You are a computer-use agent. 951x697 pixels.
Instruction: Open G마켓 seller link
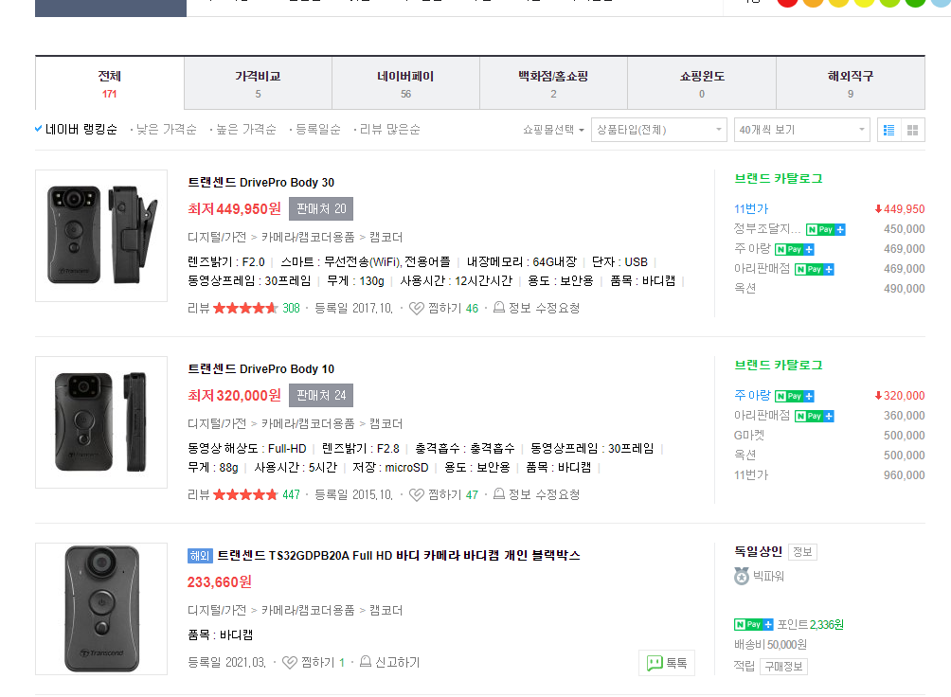(x=749, y=436)
